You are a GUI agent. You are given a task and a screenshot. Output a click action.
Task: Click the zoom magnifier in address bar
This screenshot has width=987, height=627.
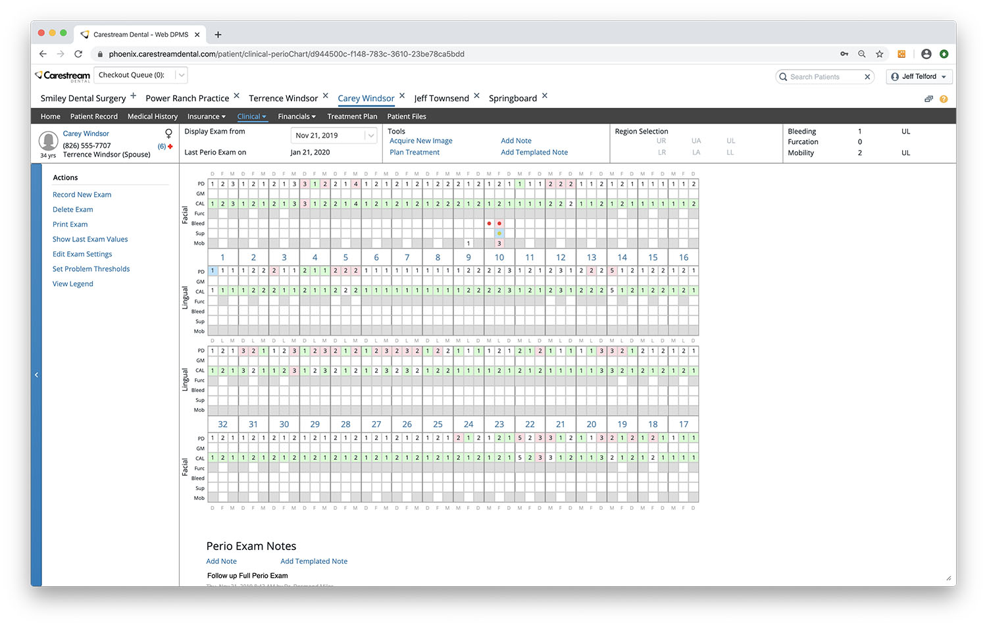[862, 54]
